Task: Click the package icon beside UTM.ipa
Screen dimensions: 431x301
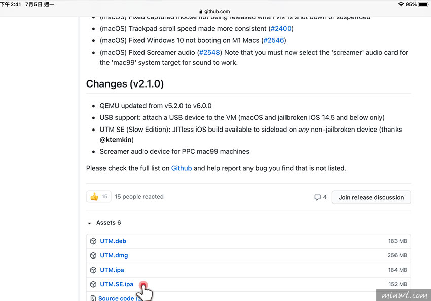Action: click(93, 270)
